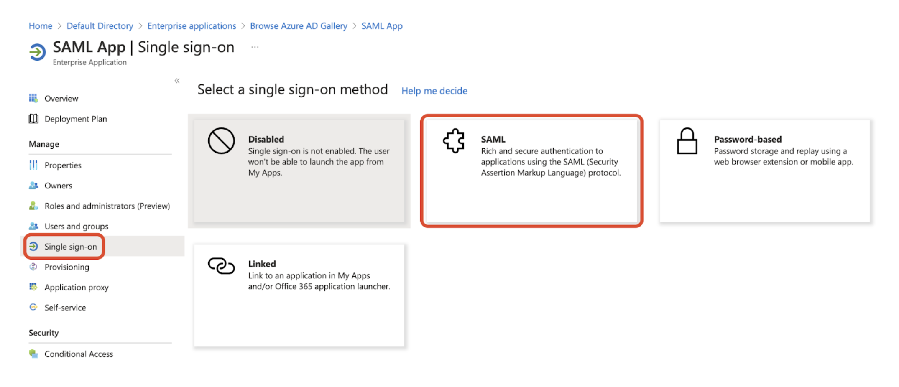
Task: Select the Disabled sign-on method card
Action: coord(299,171)
